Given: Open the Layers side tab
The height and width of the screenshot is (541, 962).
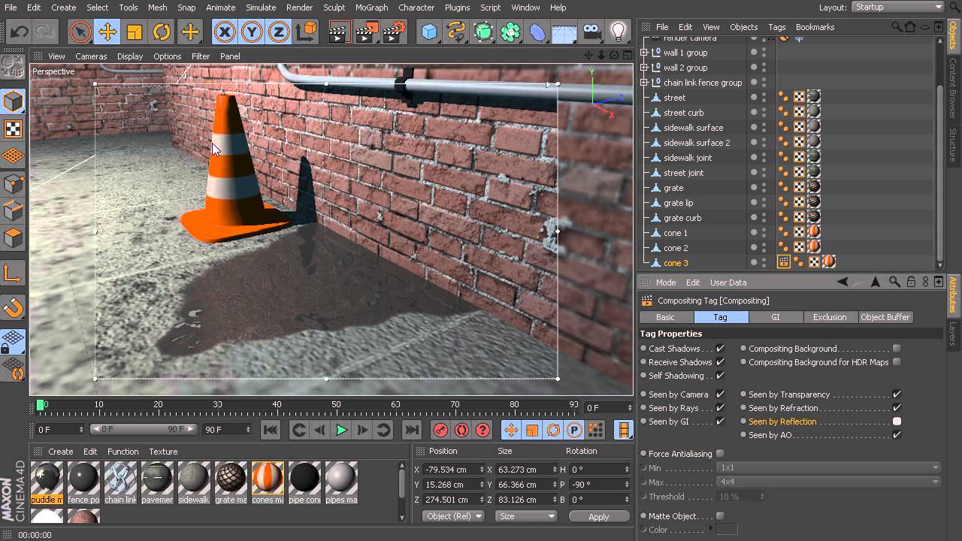Looking at the screenshot, I should click(953, 334).
